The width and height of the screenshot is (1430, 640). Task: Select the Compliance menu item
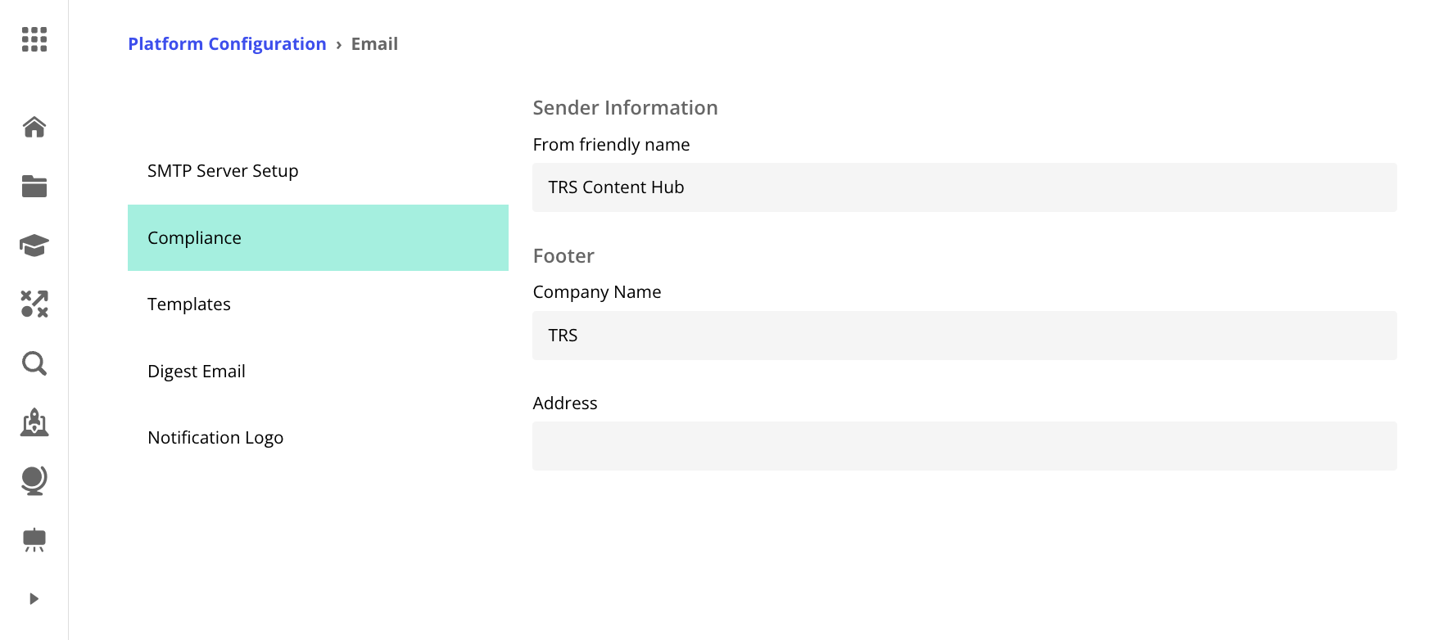[x=318, y=238]
